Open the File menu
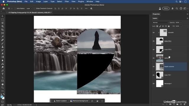Screen dimensions: 189x106 click(x=26, y=1)
